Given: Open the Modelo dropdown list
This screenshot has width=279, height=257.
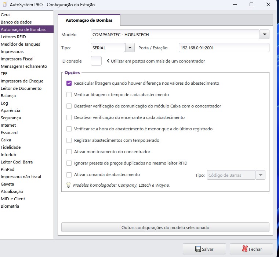Looking at the screenshot, I should pos(265,35).
